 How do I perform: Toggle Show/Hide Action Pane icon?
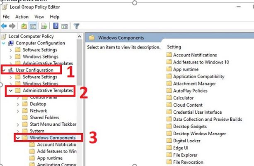(x=65, y=26)
